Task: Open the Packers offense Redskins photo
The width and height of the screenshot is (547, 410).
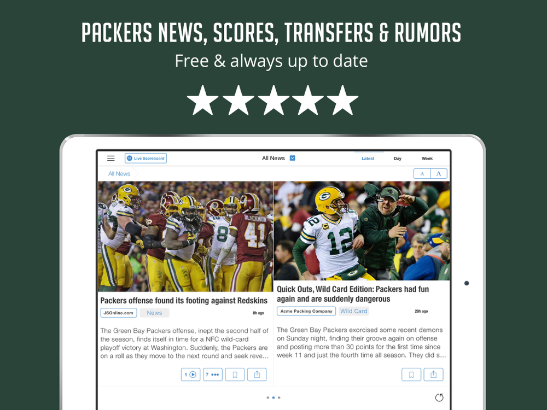Action: coord(185,236)
